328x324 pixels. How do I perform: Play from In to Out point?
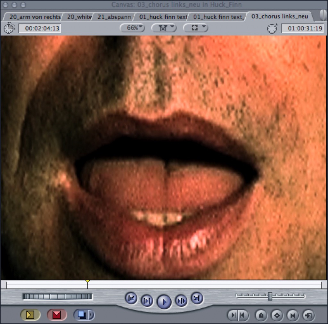pos(147,301)
